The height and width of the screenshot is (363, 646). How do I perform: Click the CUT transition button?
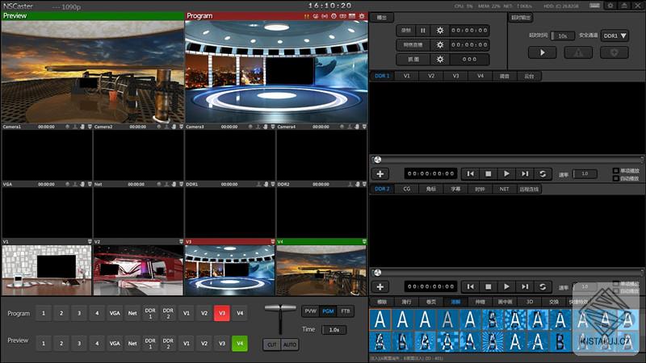(x=272, y=344)
